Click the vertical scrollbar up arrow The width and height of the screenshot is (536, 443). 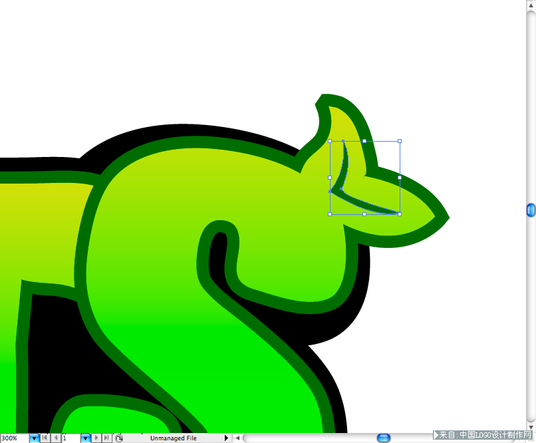tap(531, 5)
